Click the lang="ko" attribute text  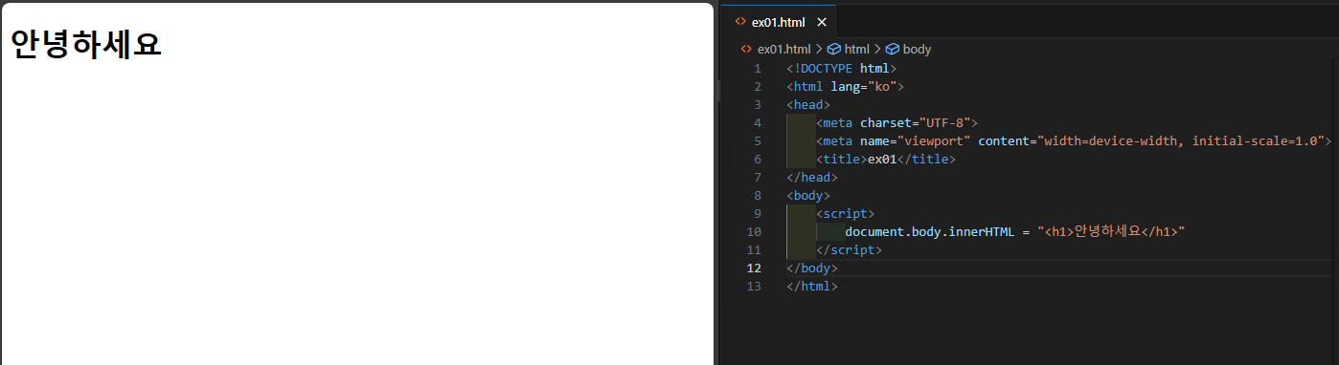[863, 87]
